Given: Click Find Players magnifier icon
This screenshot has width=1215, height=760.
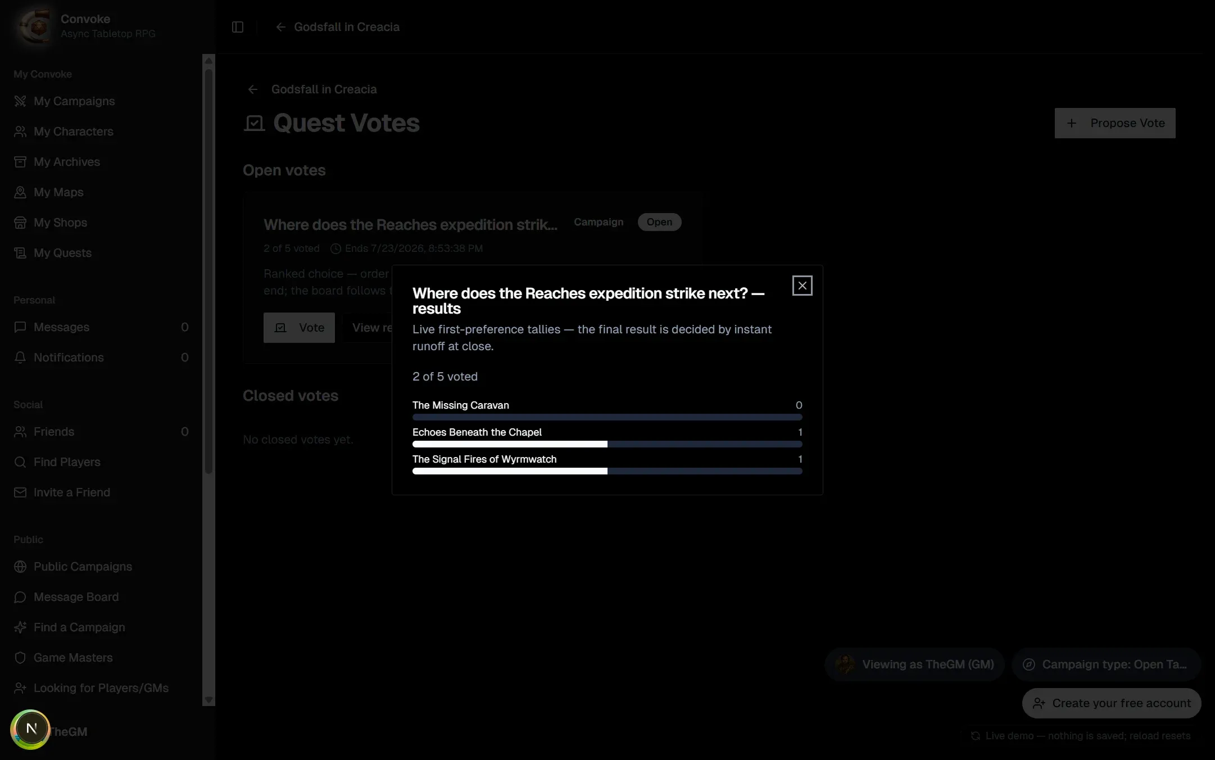Looking at the screenshot, I should pos(20,462).
